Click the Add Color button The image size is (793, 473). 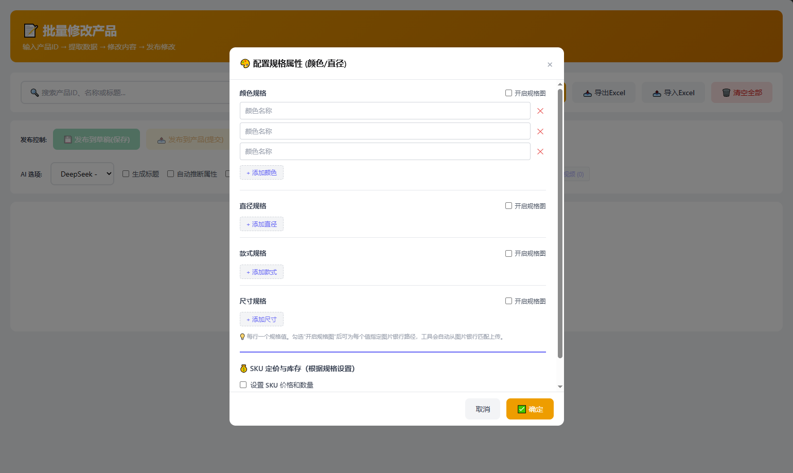point(261,173)
